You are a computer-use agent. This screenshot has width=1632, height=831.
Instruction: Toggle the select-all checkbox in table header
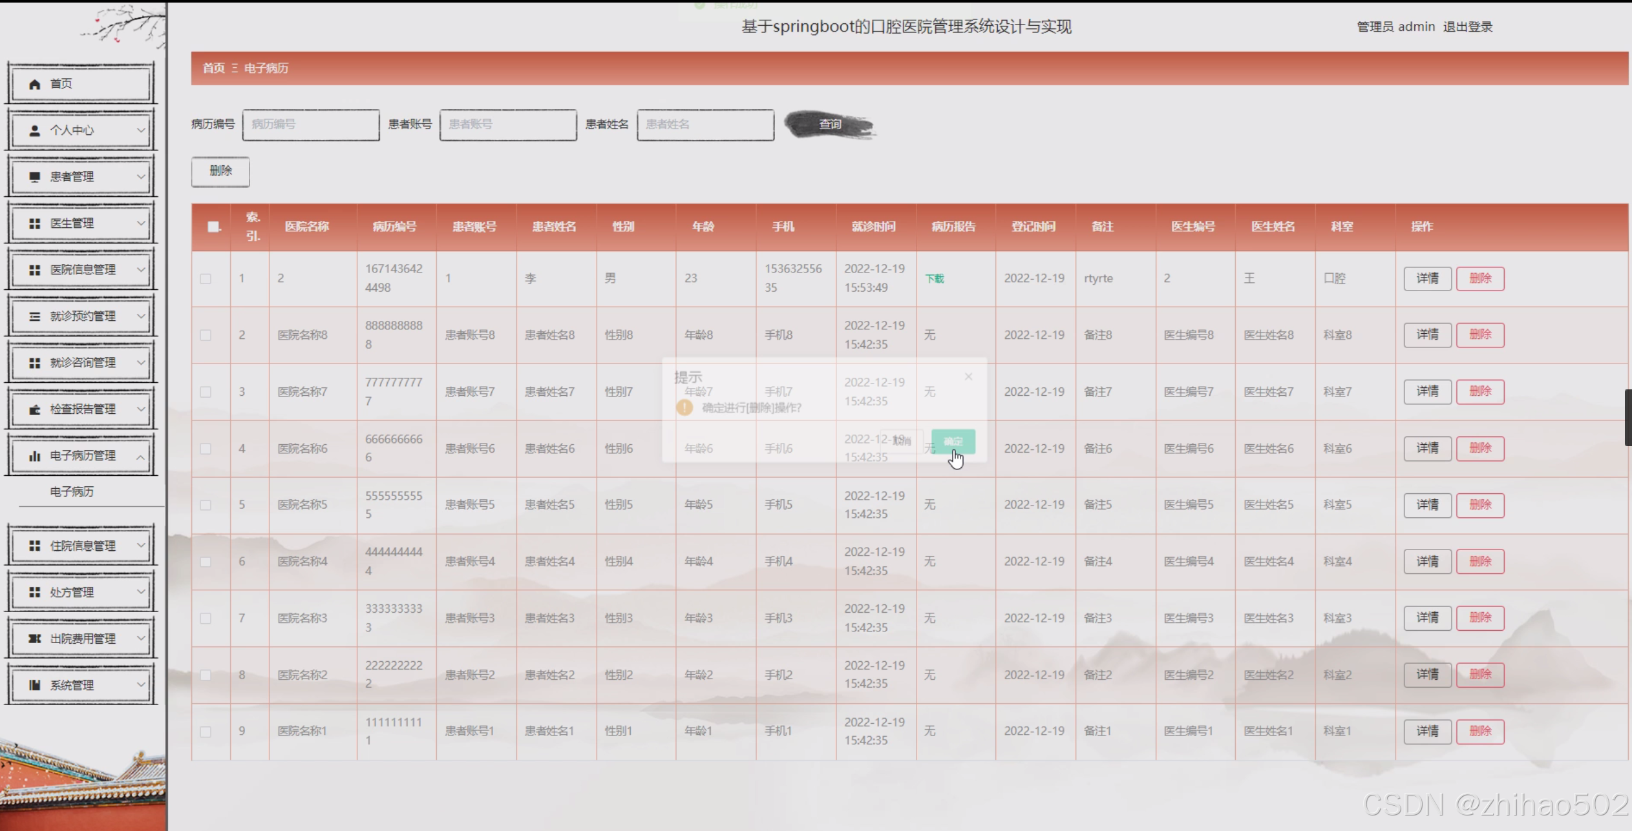click(213, 227)
